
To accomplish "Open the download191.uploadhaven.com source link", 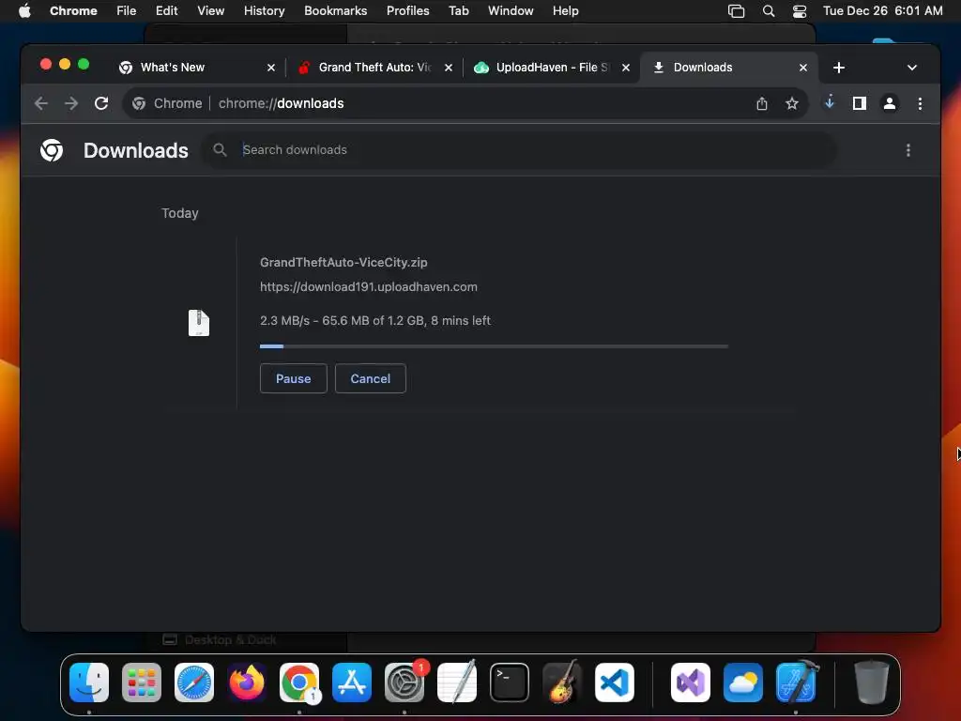I will pos(368,286).
